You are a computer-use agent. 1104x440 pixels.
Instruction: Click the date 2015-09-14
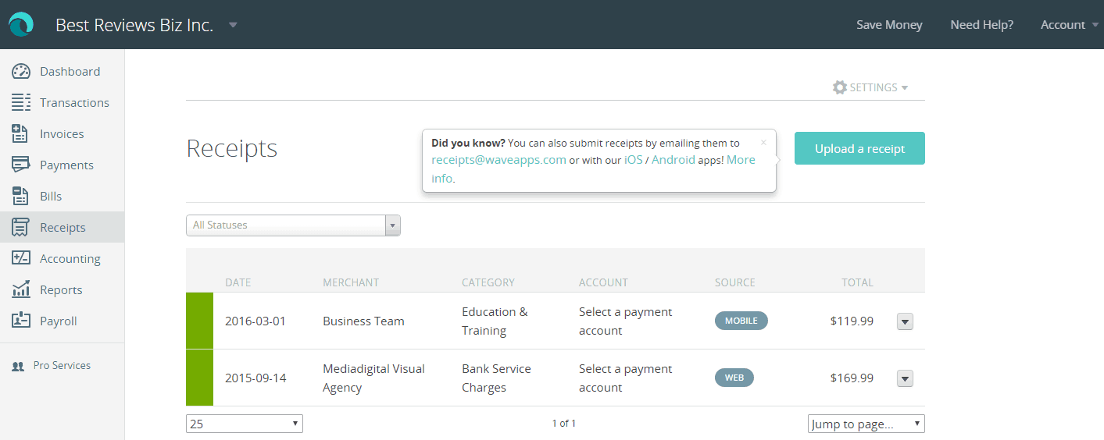255,378
